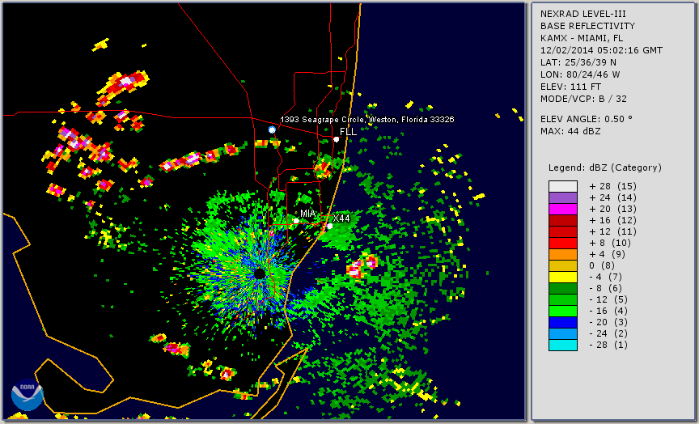This screenshot has width=699, height=424.
Task: Click the 'MIA' airport label
Action: click(x=308, y=214)
